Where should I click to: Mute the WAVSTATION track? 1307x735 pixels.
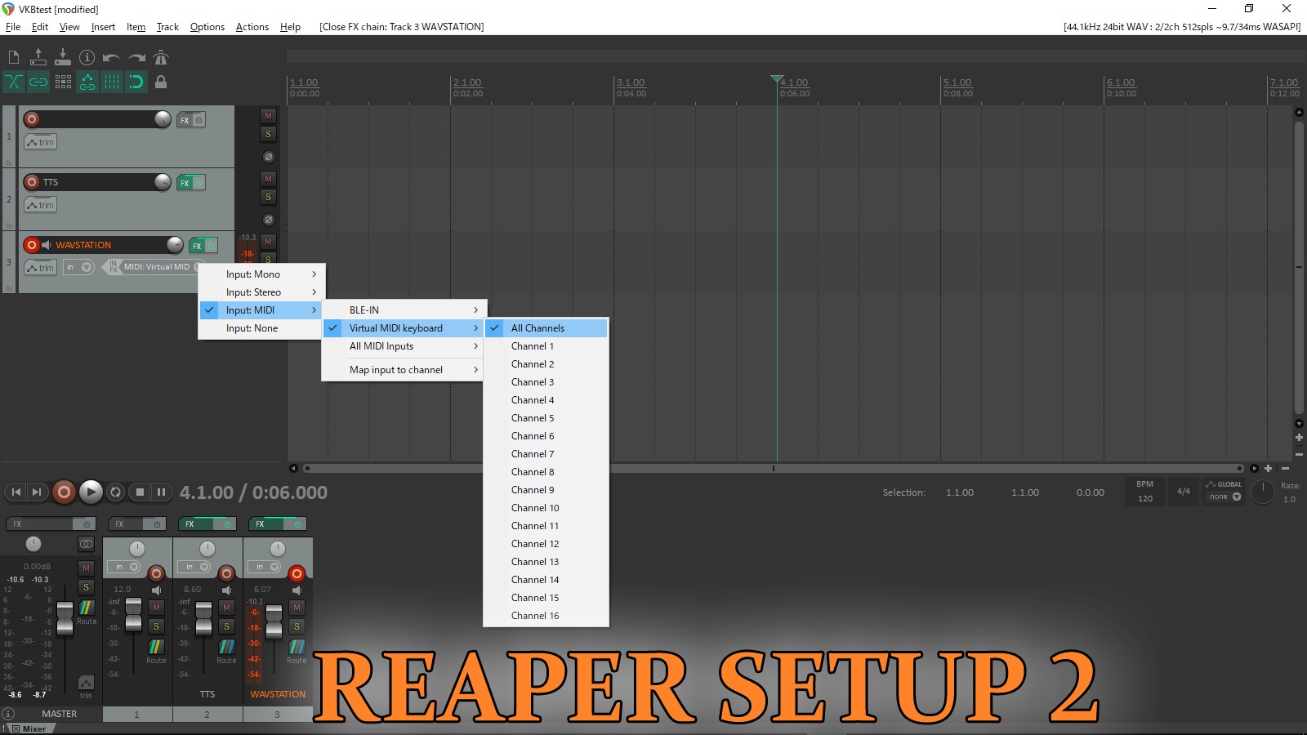click(x=268, y=242)
